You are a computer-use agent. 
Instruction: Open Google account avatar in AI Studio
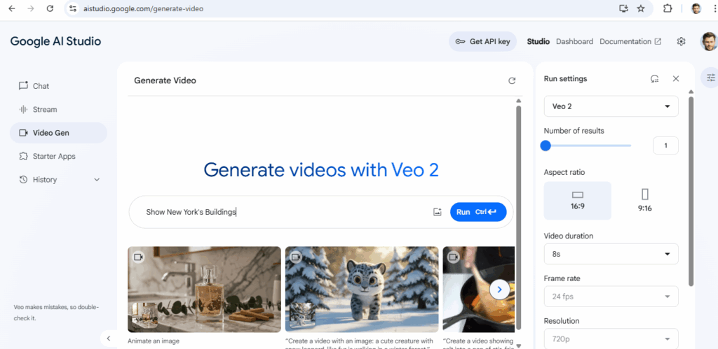[708, 41]
